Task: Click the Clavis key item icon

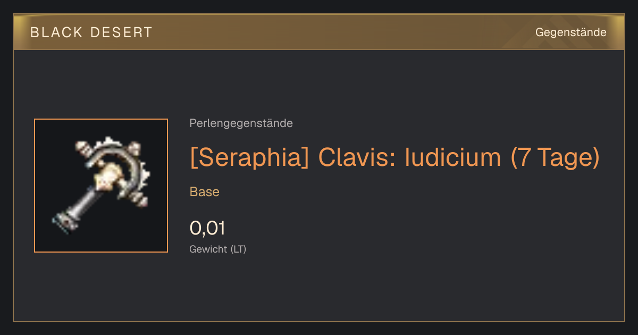Action: coord(101,185)
